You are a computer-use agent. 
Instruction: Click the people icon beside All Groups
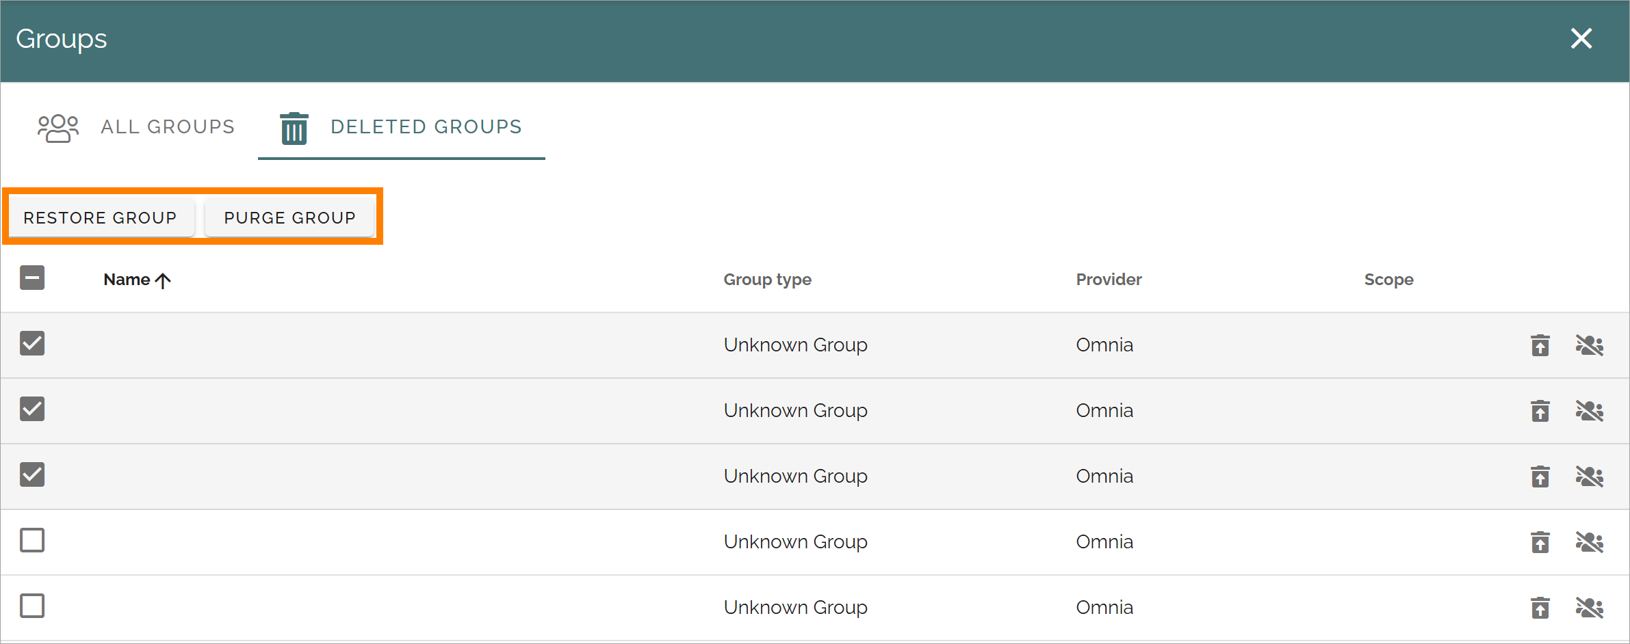point(58,128)
